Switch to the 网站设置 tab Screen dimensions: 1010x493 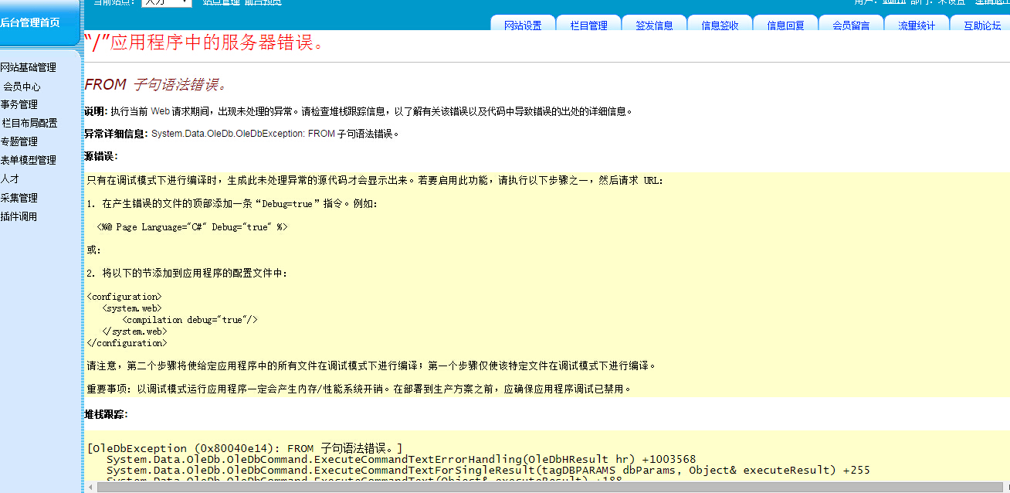point(523,25)
